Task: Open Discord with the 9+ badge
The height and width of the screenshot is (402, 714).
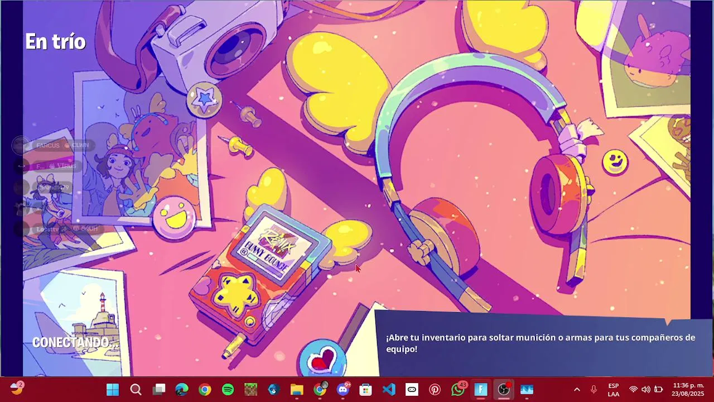Action: [x=344, y=389]
